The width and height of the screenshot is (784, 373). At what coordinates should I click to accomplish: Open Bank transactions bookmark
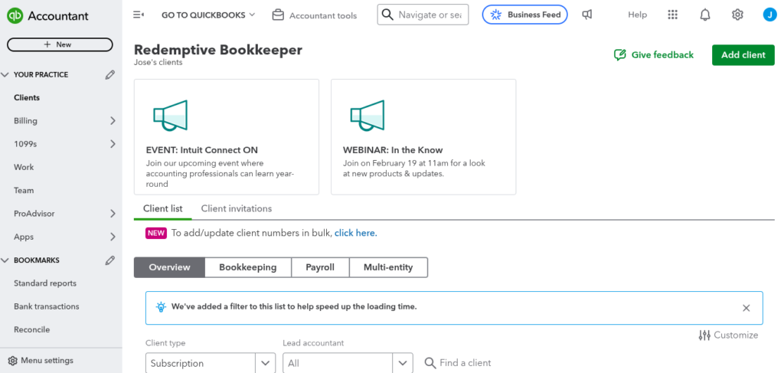tap(47, 306)
